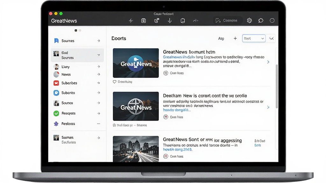Open the Subcrits row arrow

(99, 93)
